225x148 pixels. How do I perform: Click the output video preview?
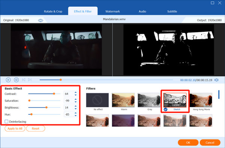pyautogui.click(x=169, y=50)
